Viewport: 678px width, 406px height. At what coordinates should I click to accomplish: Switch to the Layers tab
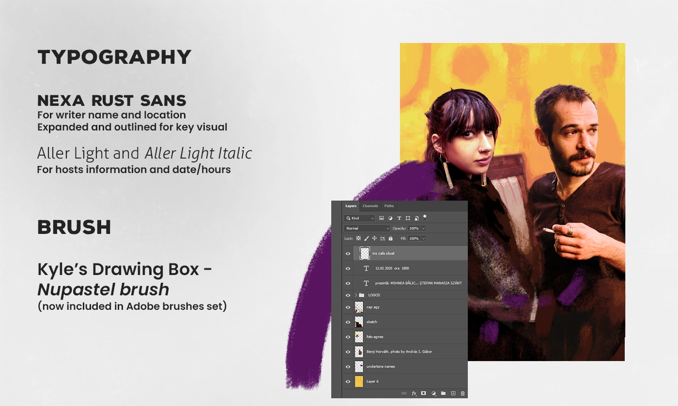click(351, 206)
